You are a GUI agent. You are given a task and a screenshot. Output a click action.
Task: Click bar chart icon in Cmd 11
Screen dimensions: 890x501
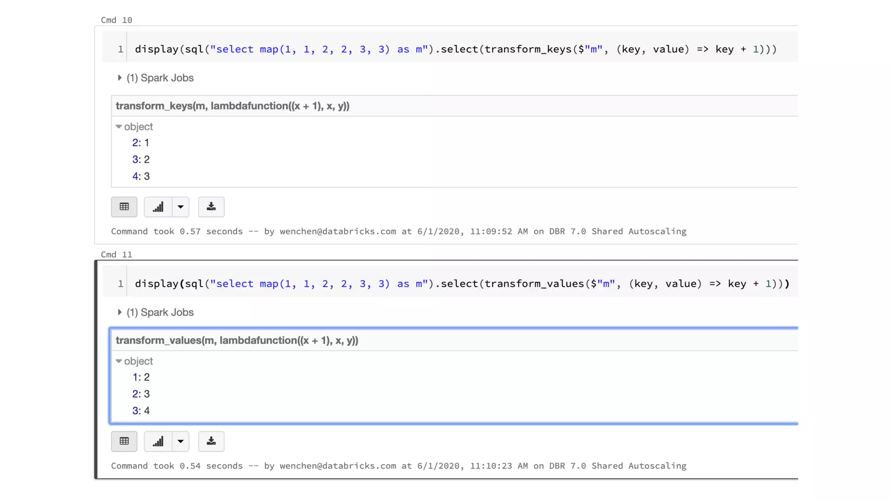coord(158,441)
